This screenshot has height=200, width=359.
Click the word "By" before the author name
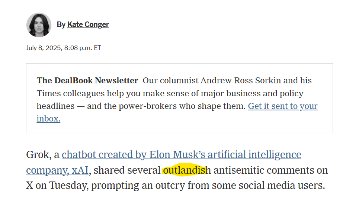click(61, 25)
